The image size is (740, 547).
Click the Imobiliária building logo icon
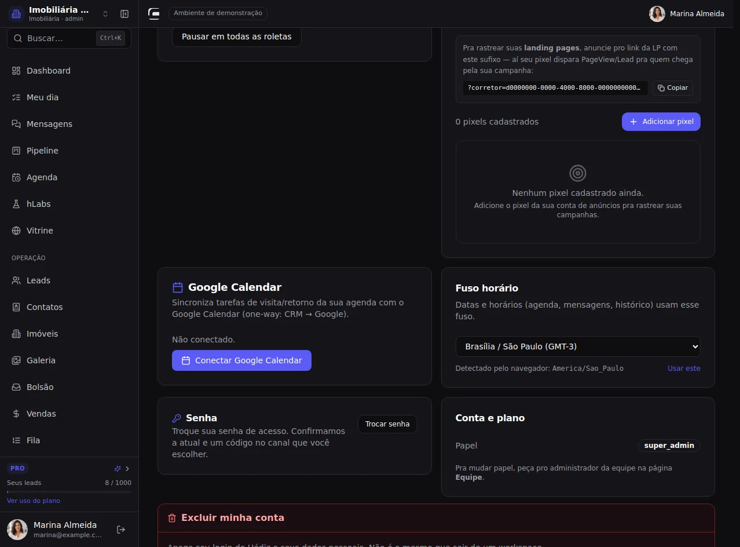[x=16, y=14]
